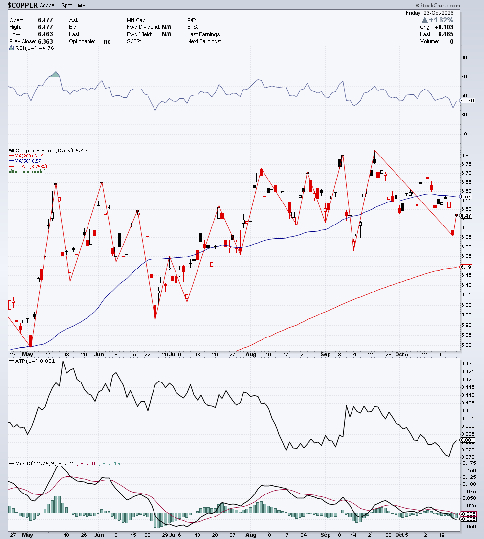Click the 0.175 label on MACD axis
The image size is (484, 539).
click(468, 463)
